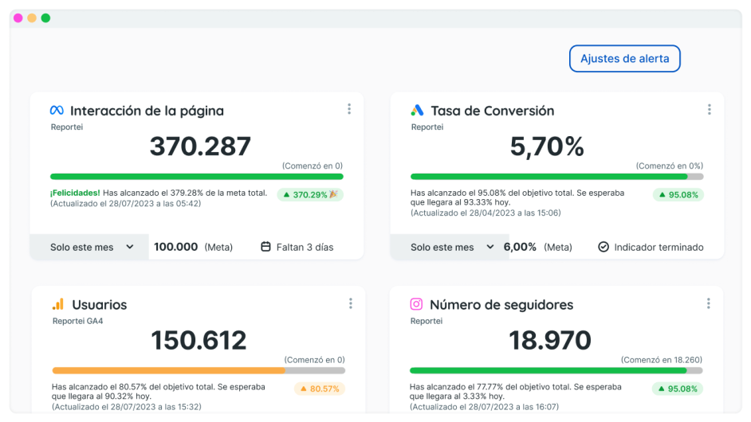This screenshot has width=751, height=422.
Task: Expand Solo este mes dropdown on Tasa de Conversión
Action: click(x=450, y=247)
